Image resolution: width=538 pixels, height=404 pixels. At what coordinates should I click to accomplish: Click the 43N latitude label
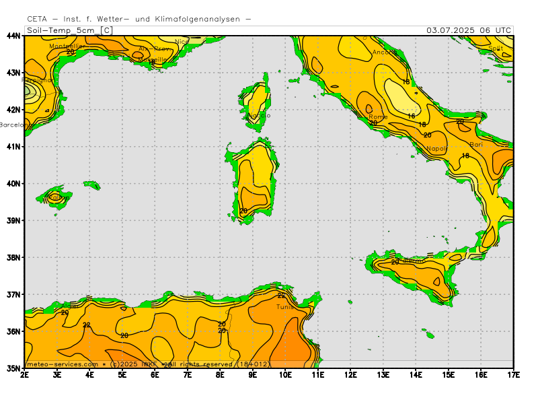(13, 73)
